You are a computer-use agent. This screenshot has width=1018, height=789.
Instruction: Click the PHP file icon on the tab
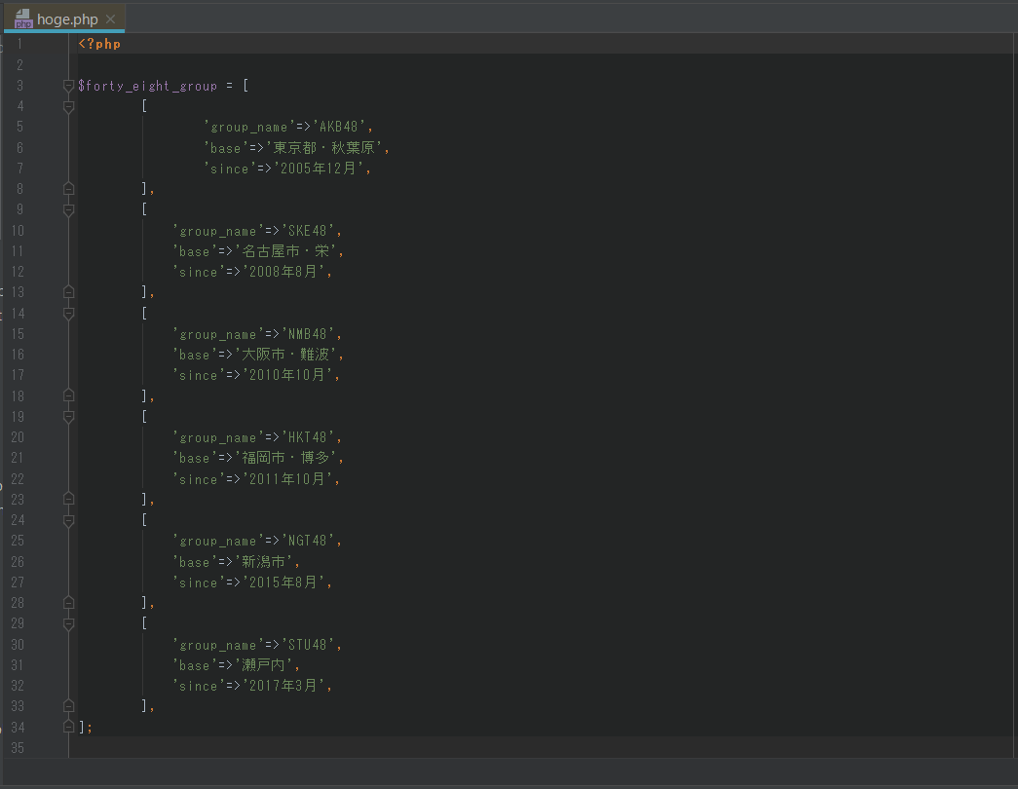tap(23, 19)
